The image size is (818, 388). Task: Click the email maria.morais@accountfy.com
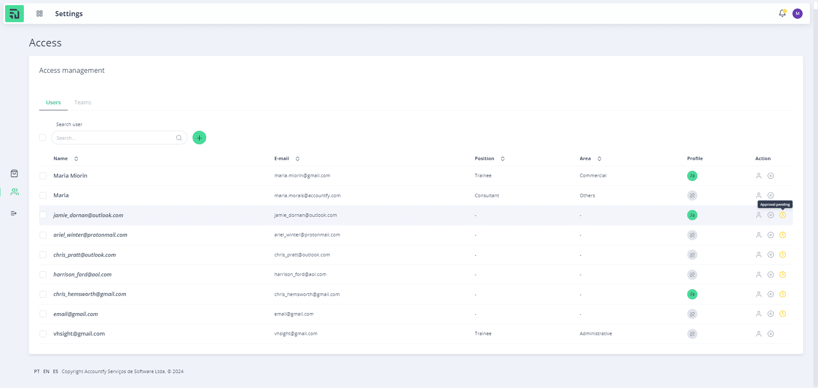(307, 195)
